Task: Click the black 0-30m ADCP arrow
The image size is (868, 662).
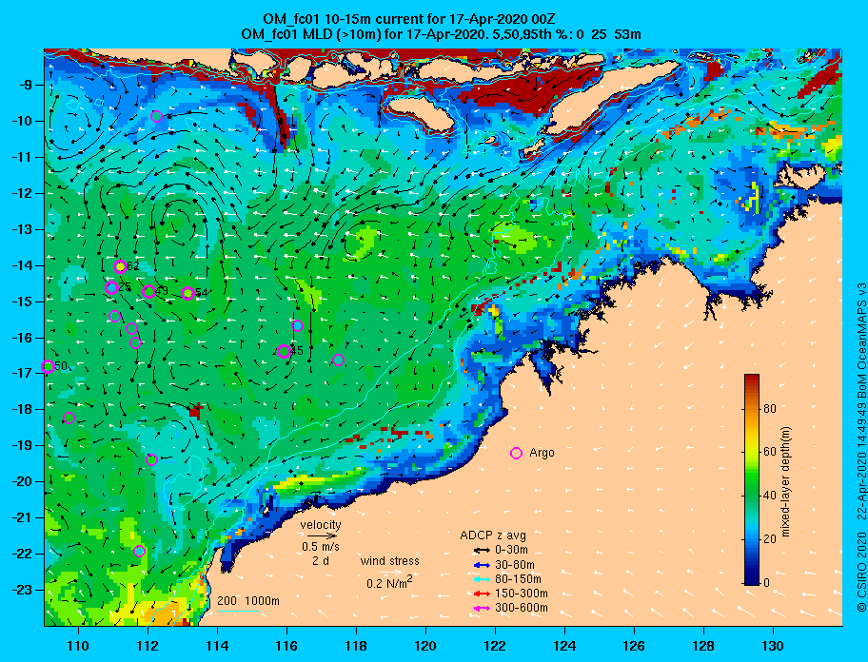Action: [x=483, y=551]
